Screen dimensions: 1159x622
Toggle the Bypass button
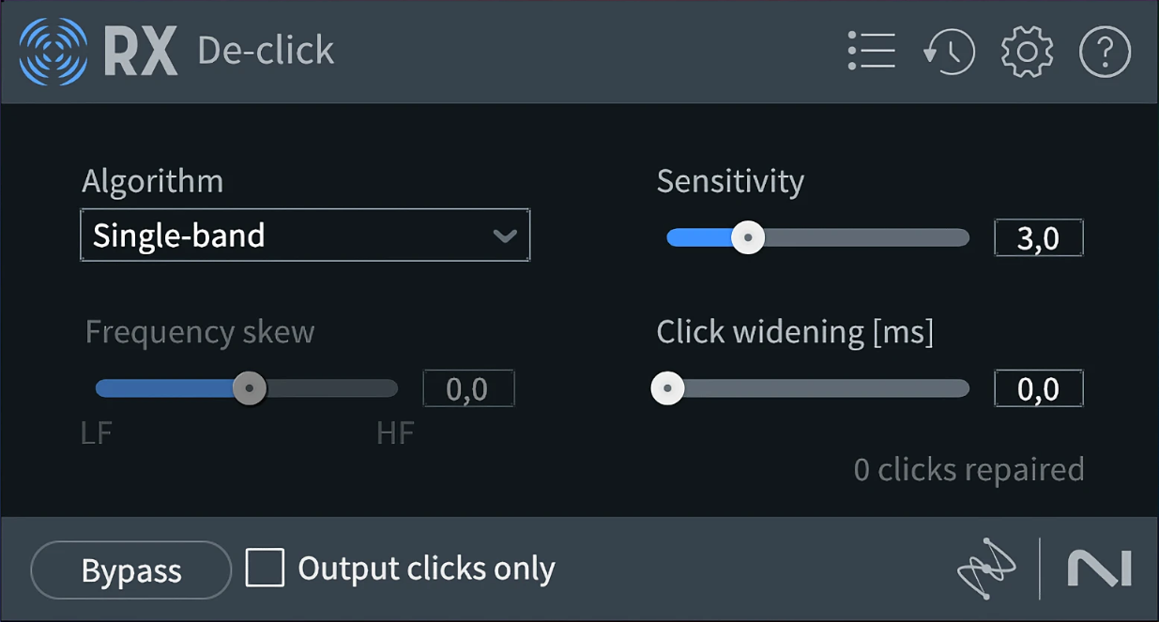[130, 569]
